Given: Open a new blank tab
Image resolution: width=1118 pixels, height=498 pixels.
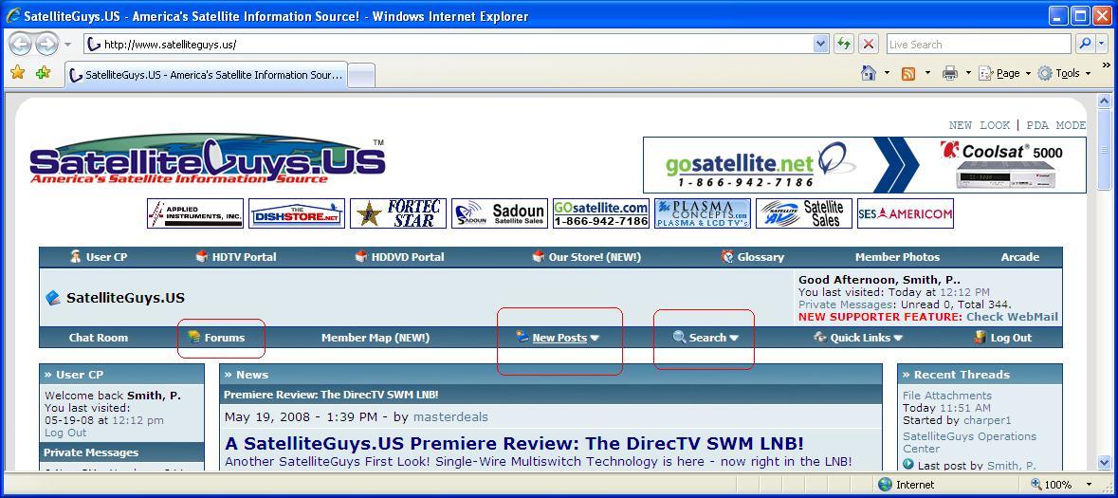Looking at the screenshot, I should click(360, 76).
